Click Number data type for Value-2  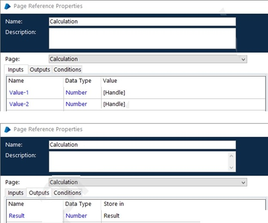[76, 104]
